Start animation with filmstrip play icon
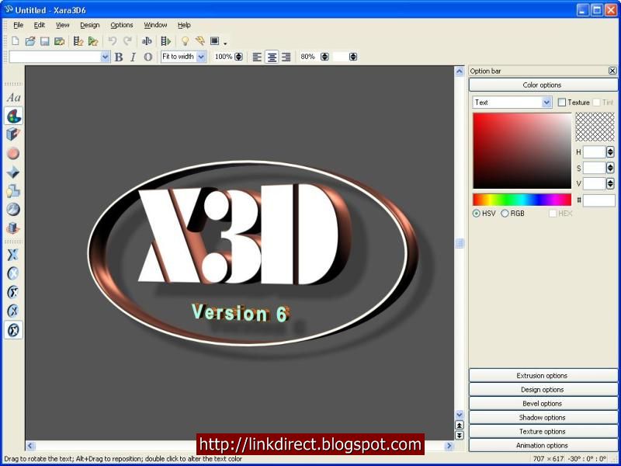This screenshot has height=466, width=621. 166,41
